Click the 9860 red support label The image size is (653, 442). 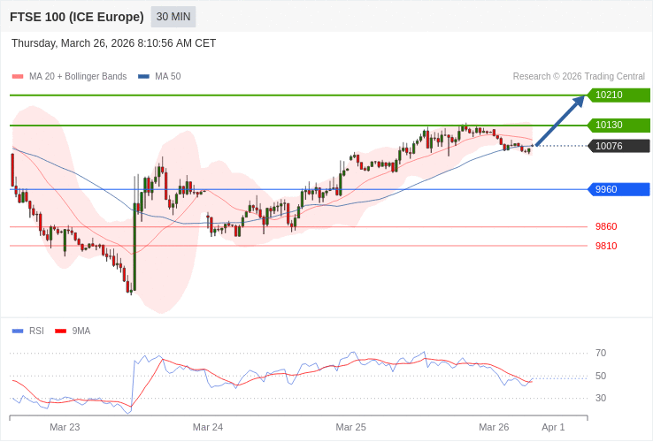(606, 226)
